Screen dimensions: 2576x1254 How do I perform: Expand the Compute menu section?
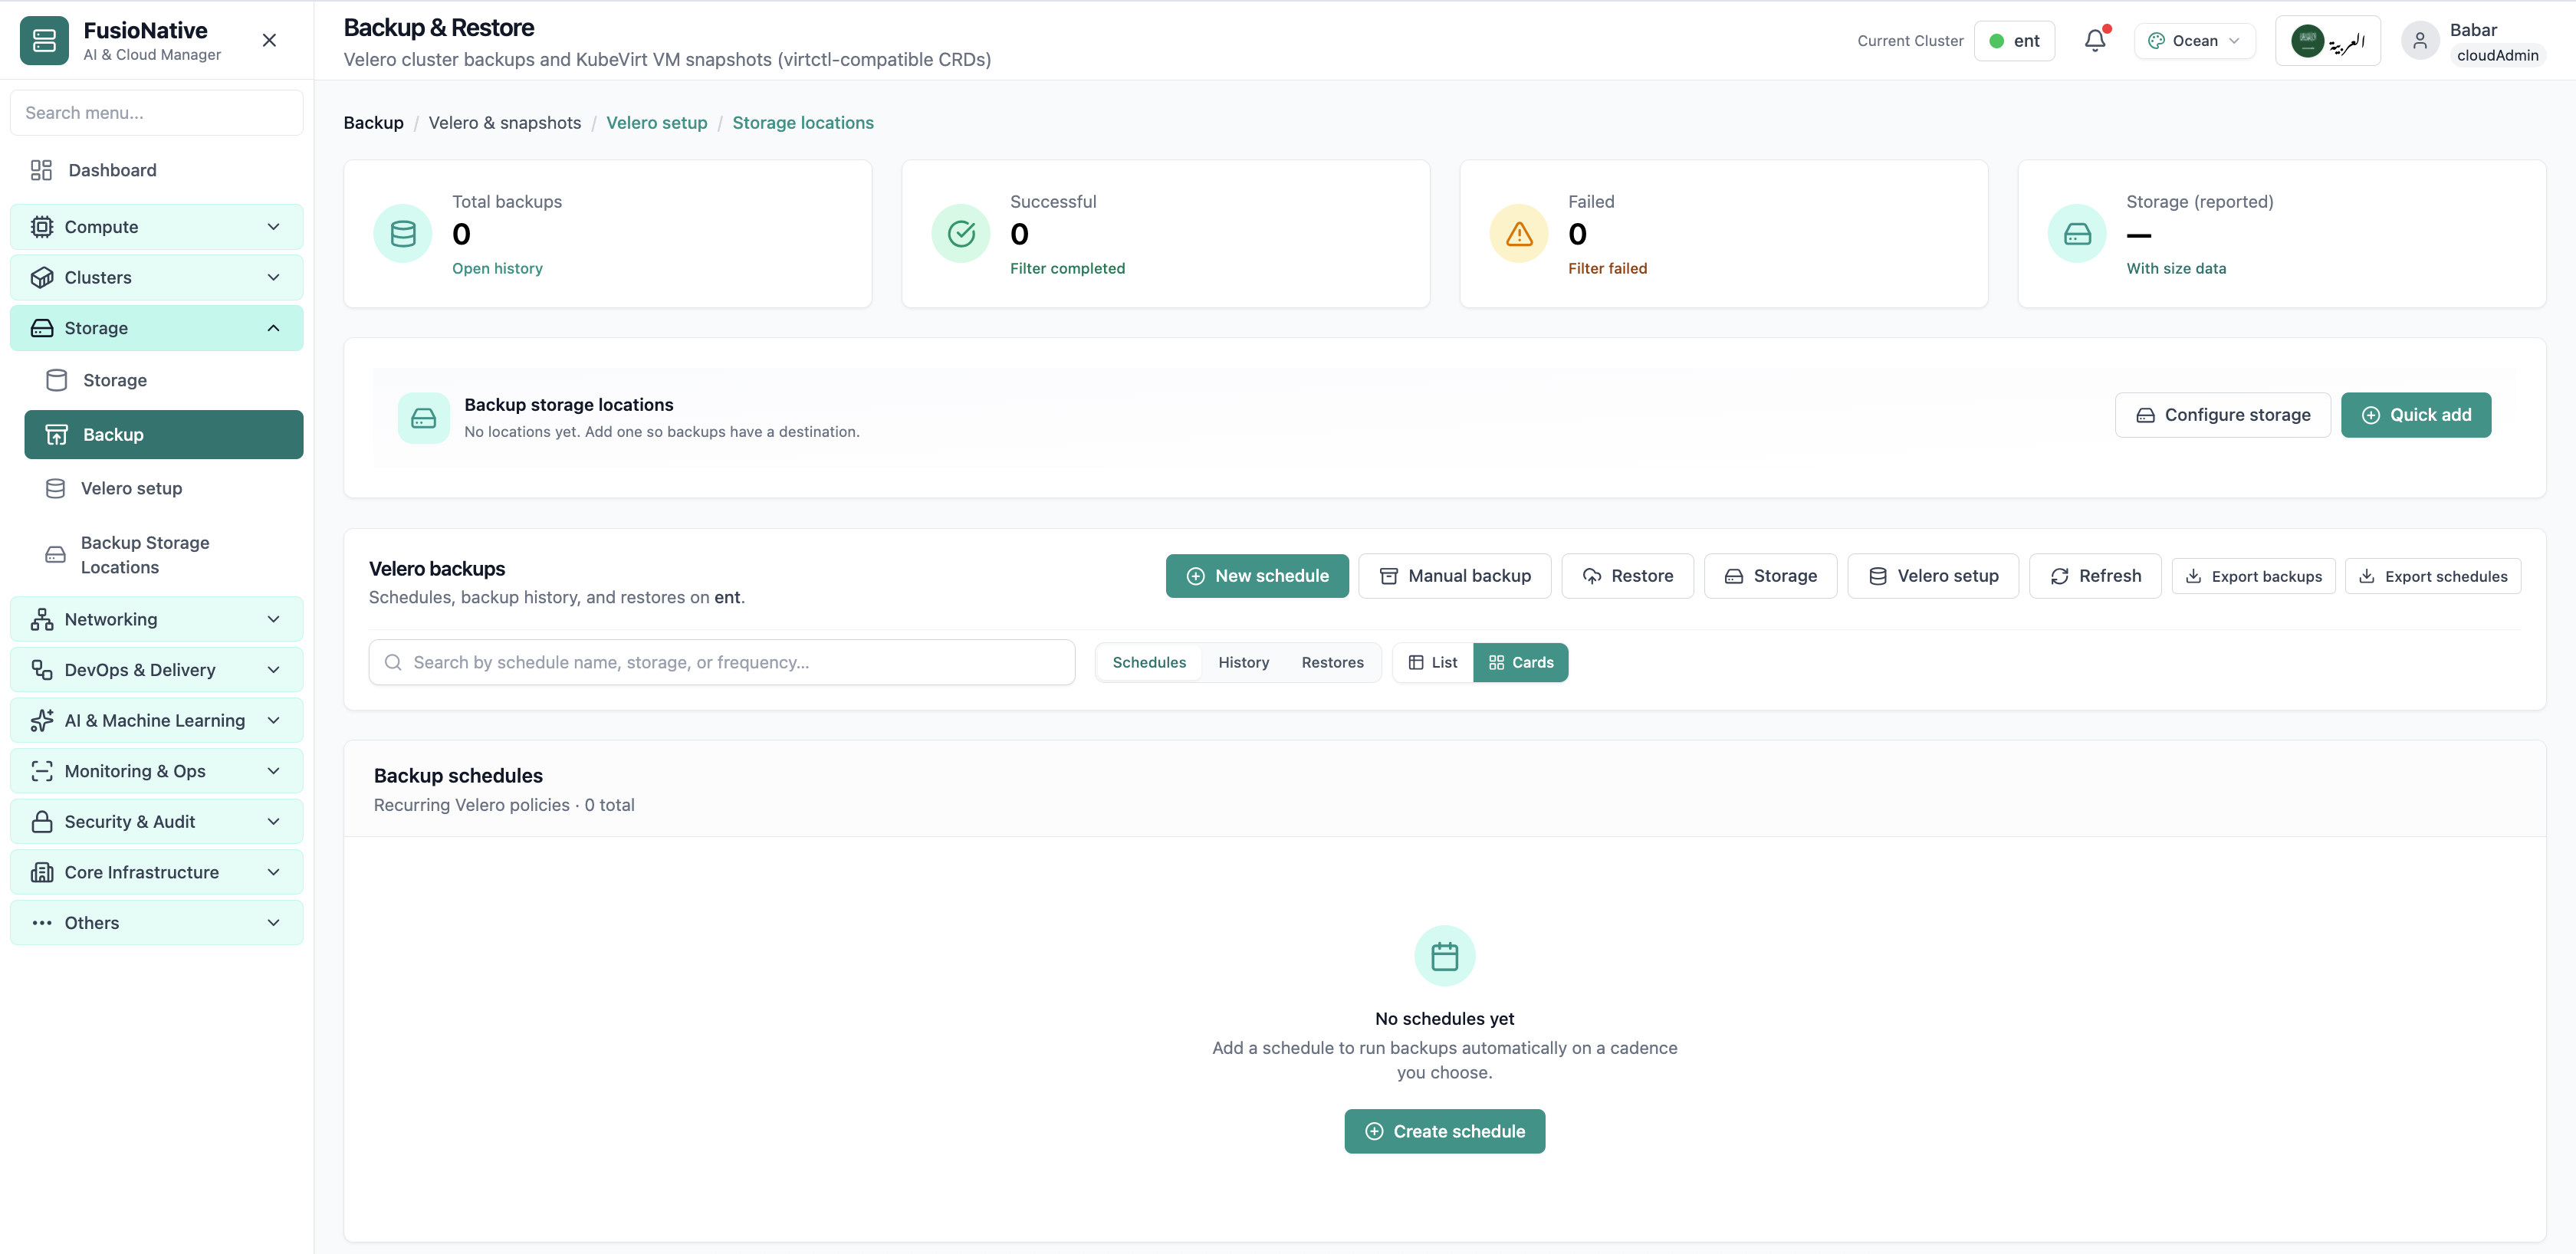coord(157,227)
